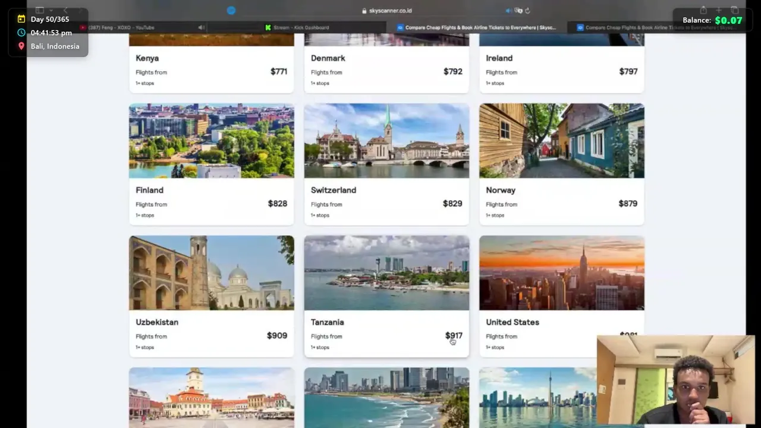Click the $792 Denmark flight price
761x428 pixels.
[453, 71]
